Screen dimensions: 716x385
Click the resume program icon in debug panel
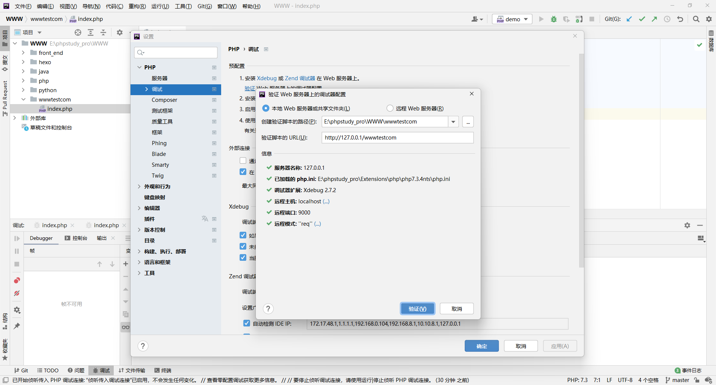(x=17, y=238)
